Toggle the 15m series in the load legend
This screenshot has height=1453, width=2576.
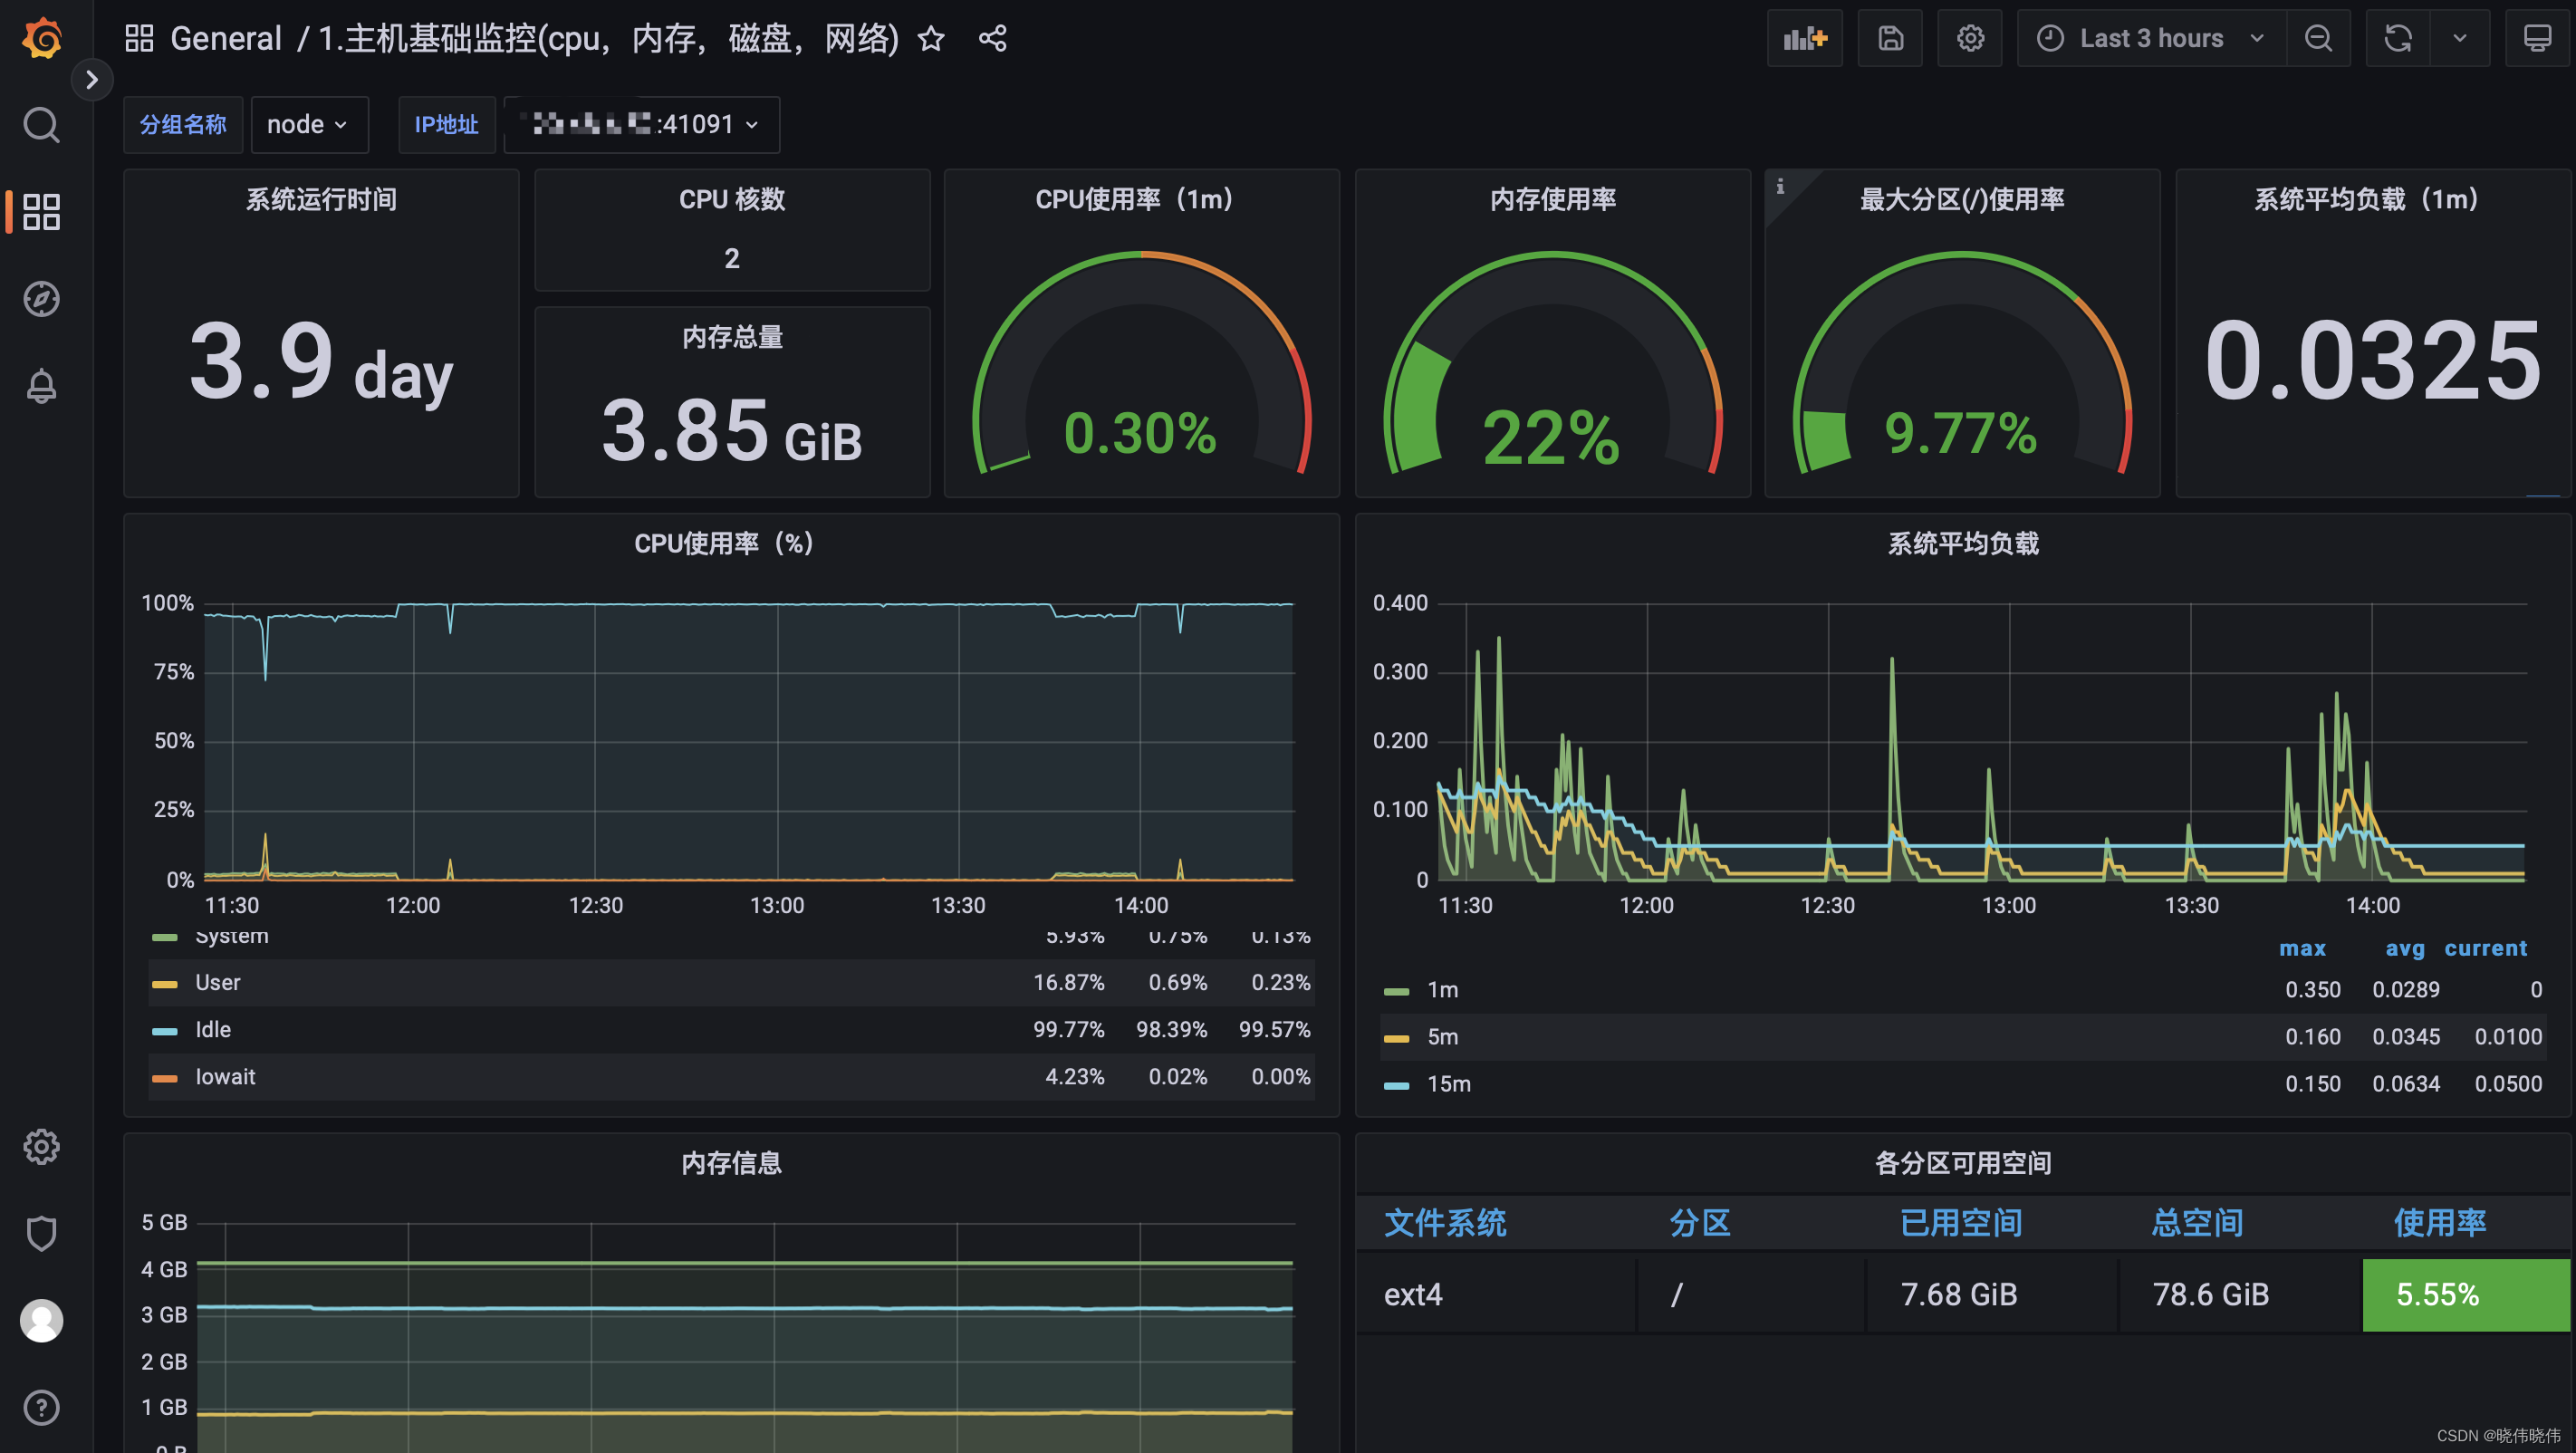[x=1448, y=1083]
